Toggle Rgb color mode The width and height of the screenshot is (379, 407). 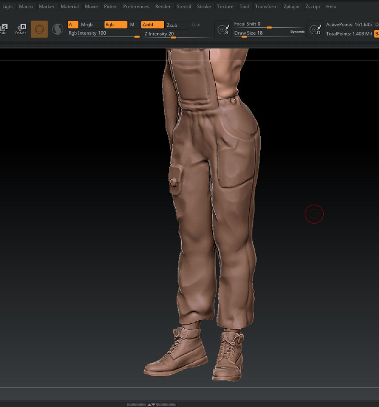[x=116, y=25]
